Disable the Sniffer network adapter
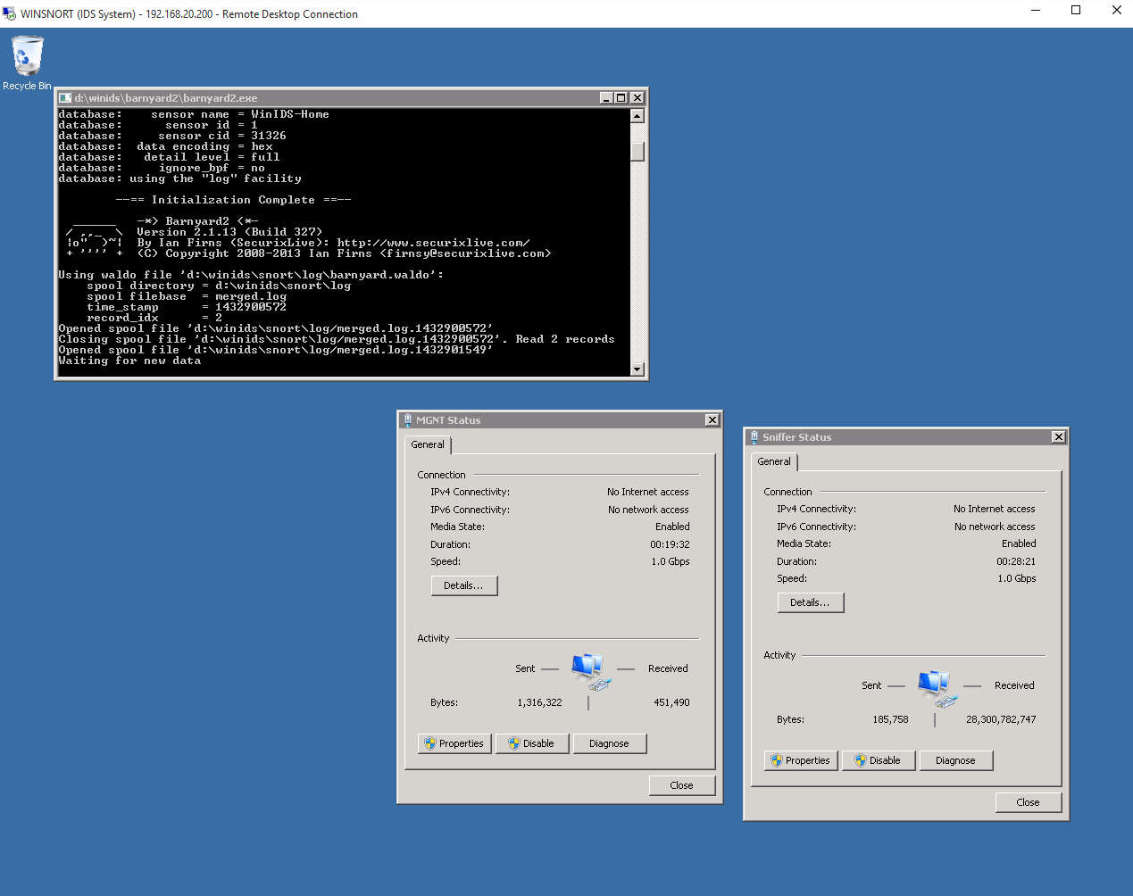The width and height of the screenshot is (1133, 896). pos(878,760)
